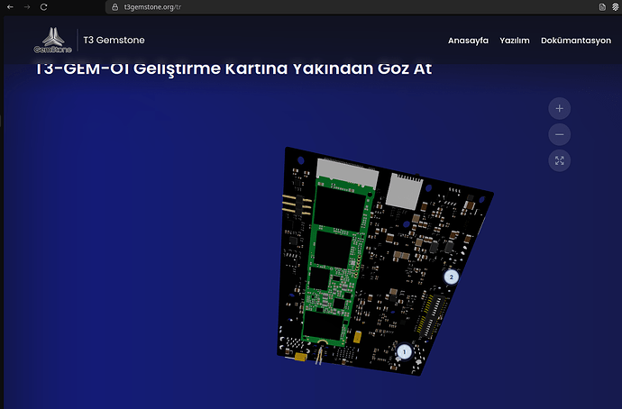This screenshot has height=409, width=622.
Task: Click the padlock site security icon
Action: coord(114,6)
